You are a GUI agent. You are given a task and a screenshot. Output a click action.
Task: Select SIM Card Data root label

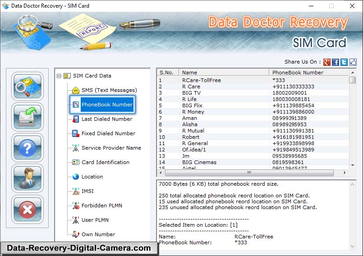tap(92, 76)
